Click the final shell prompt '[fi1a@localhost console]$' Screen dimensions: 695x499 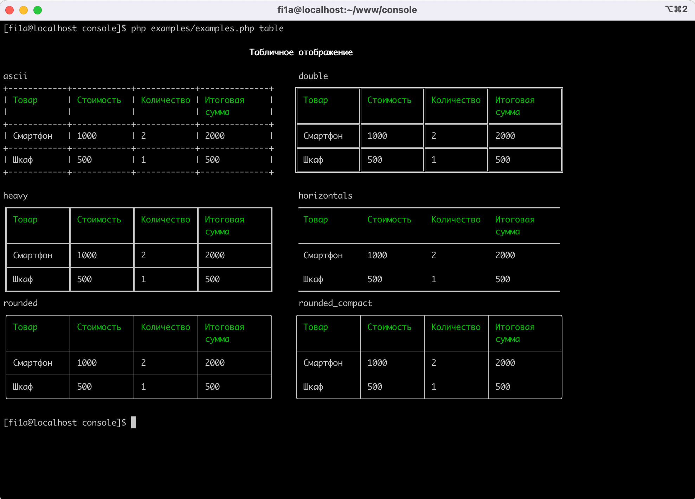click(x=65, y=423)
